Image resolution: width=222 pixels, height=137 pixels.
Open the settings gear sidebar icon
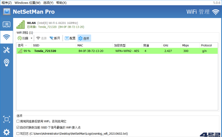(x=6, y=132)
